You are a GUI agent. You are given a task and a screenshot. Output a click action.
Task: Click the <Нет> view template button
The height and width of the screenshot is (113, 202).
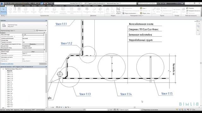point(33,51)
